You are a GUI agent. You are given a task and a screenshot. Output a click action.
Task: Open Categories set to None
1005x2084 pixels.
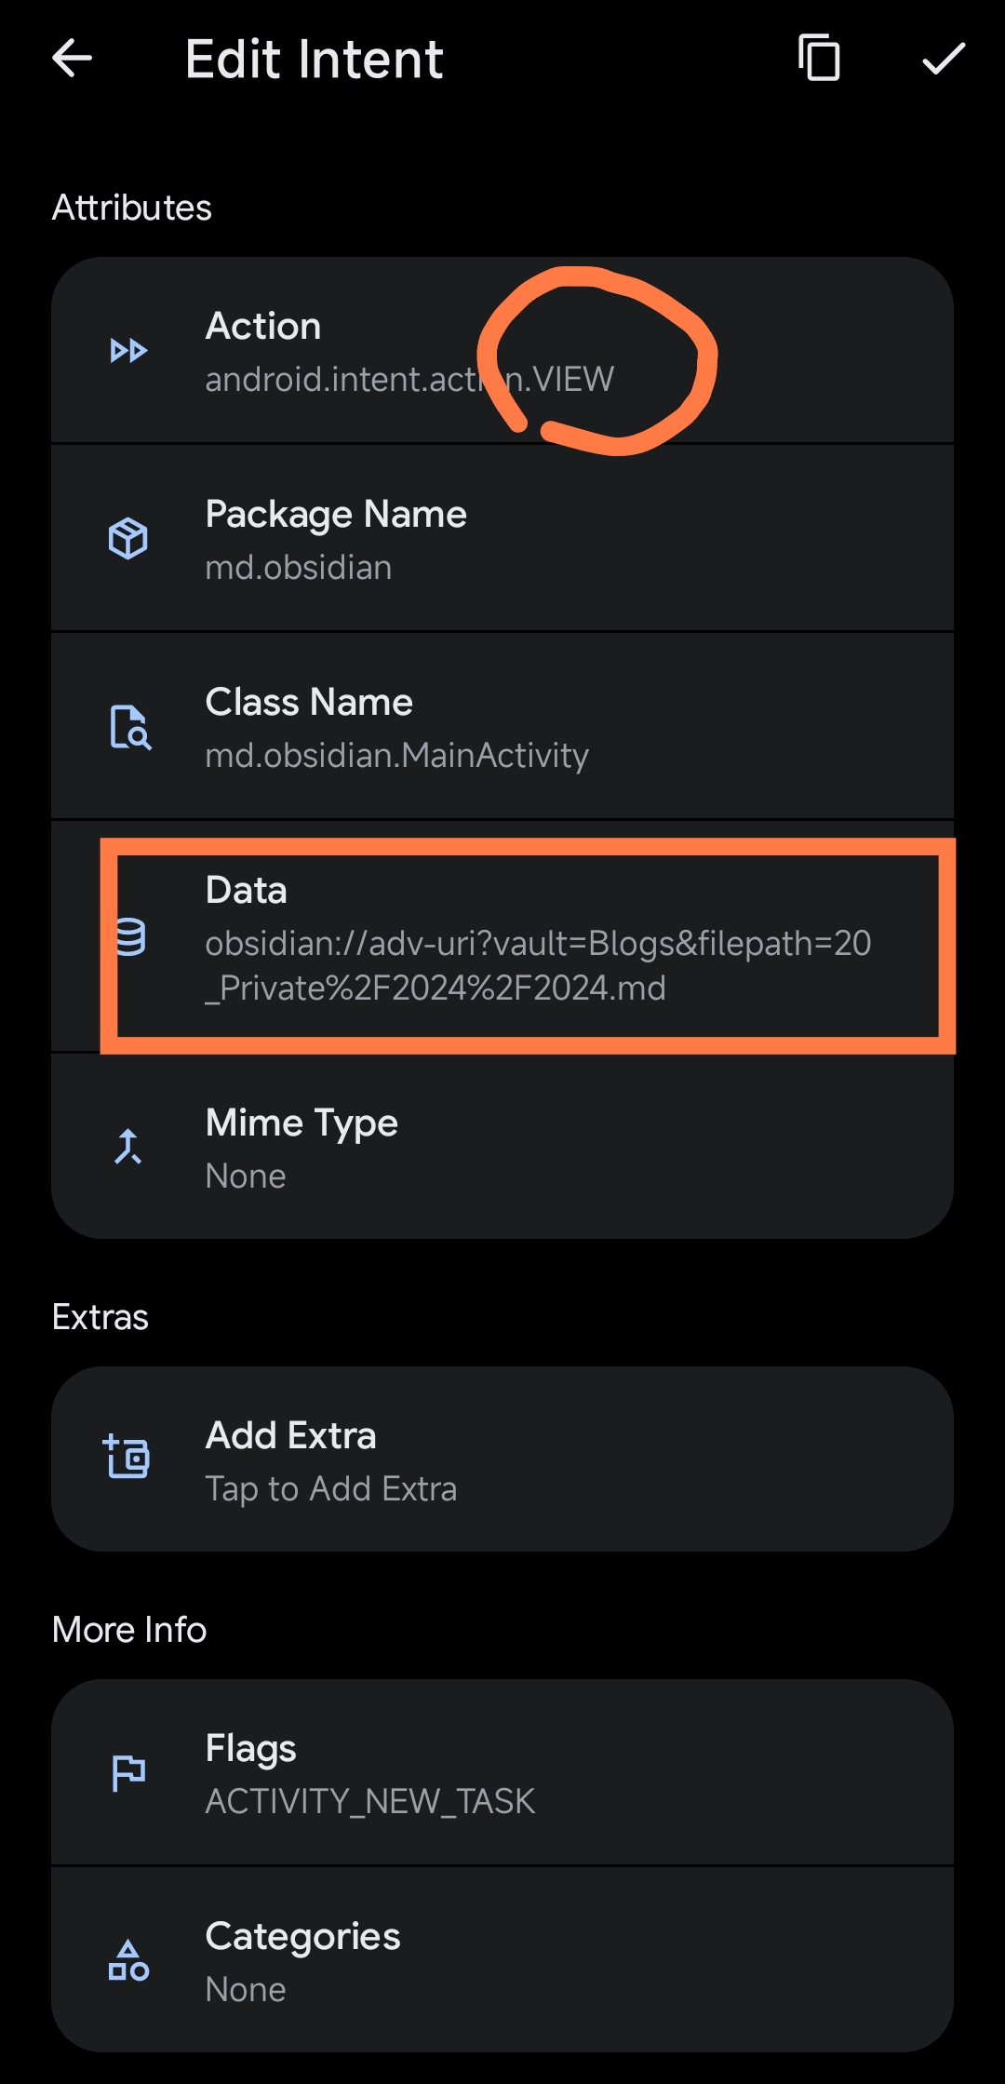click(x=502, y=1961)
